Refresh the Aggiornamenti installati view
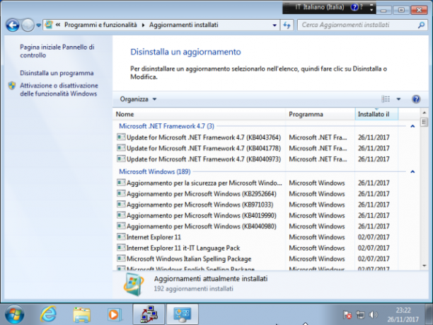Image resolution: width=433 pixels, height=325 pixels. [x=287, y=25]
